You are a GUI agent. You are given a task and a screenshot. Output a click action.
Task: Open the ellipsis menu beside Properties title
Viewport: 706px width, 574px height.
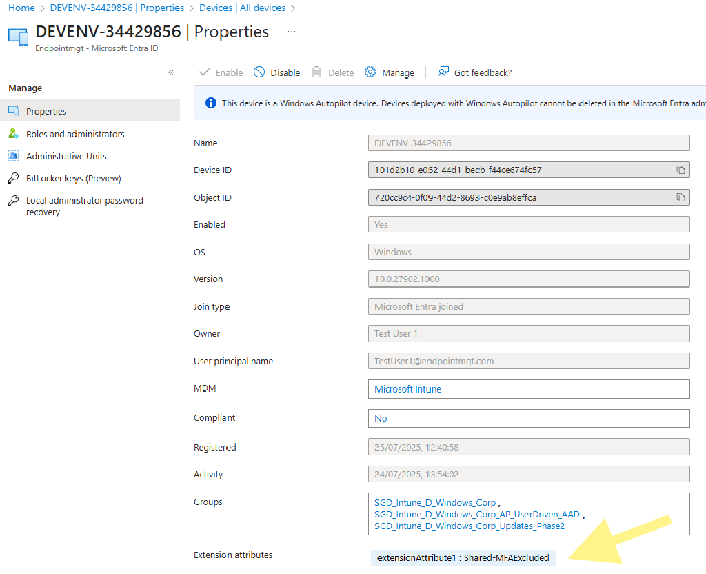point(291,31)
